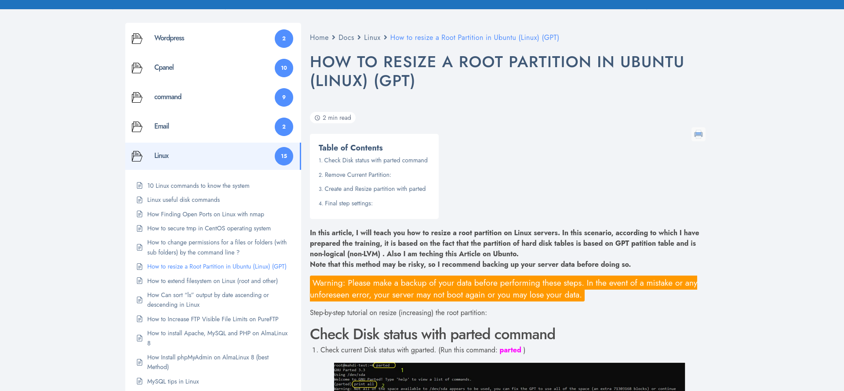Open 10 Linux commands to know the system

198,186
